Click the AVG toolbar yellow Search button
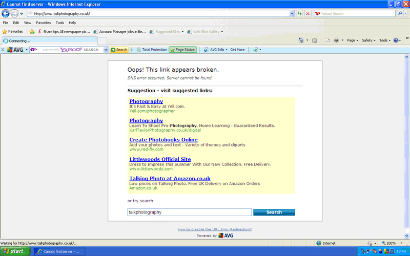Image resolution: width=410 pixels, height=256 pixels. pyautogui.click(x=119, y=50)
